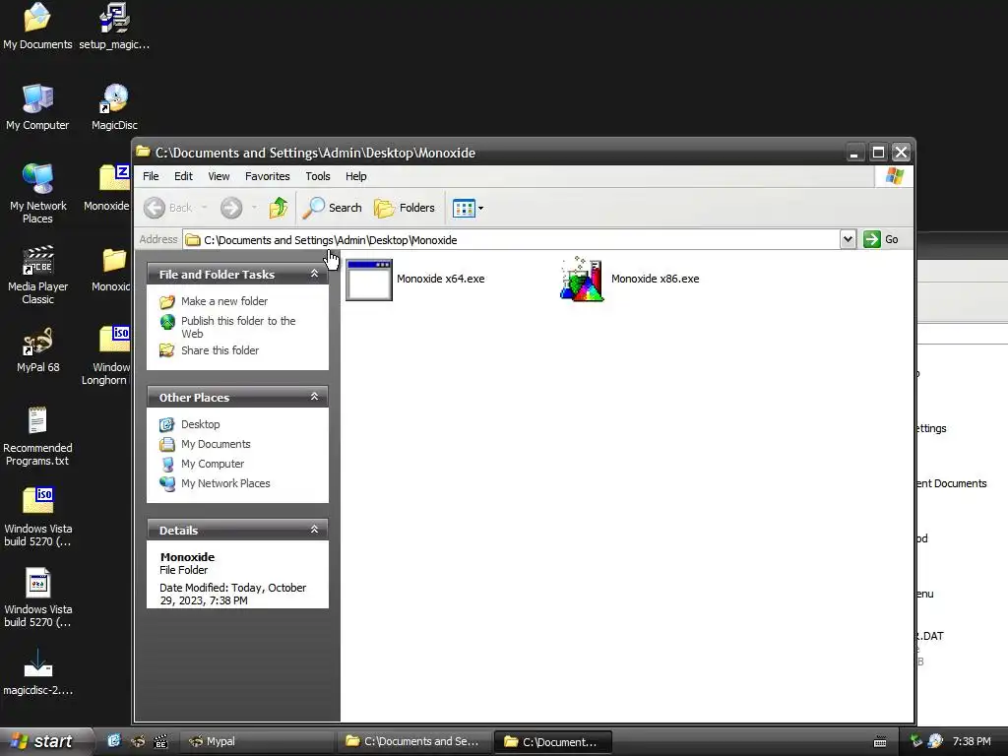Open the Favorites menu
1008x756 pixels.
pyautogui.click(x=268, y=176)
